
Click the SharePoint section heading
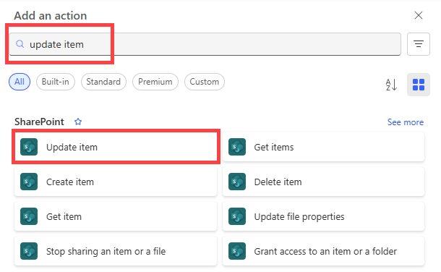[39, 122]
